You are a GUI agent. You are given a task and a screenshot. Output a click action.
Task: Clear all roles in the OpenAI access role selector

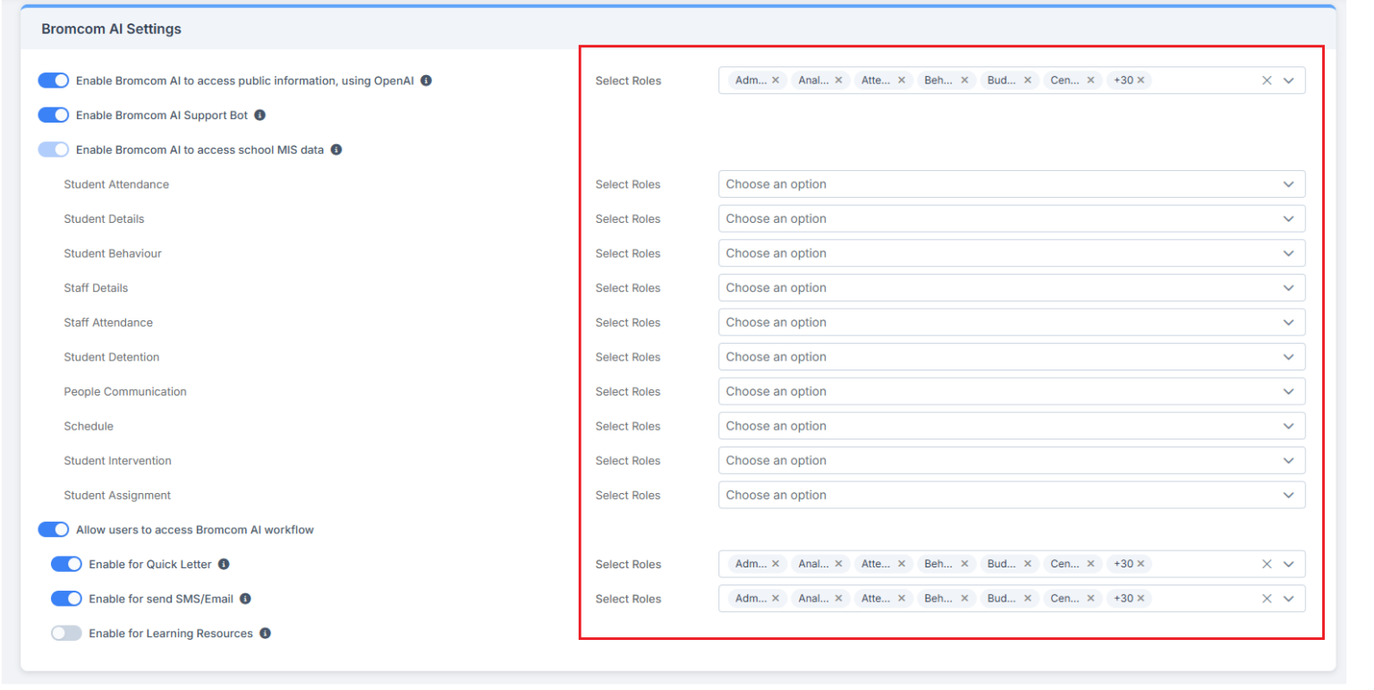1267,81
